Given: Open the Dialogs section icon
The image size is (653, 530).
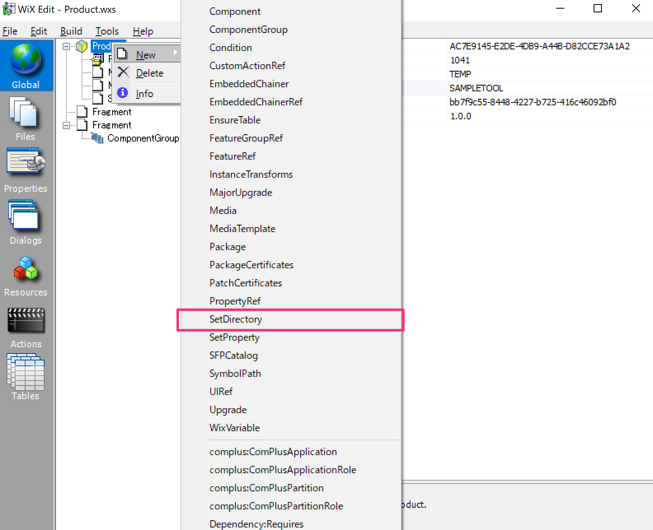Looking at the screenshot, I should (x=25, y=215).
